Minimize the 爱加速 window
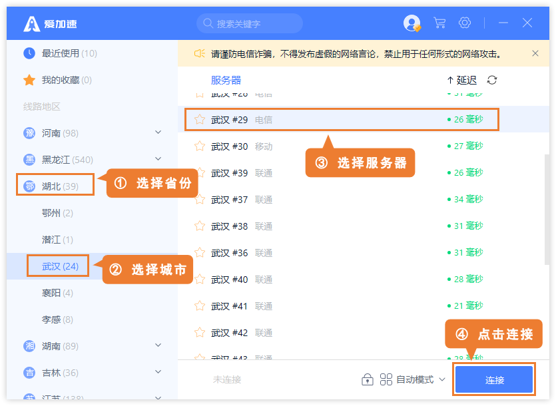The width and height of the screenshot is (556, 406). tap(503, 23)
